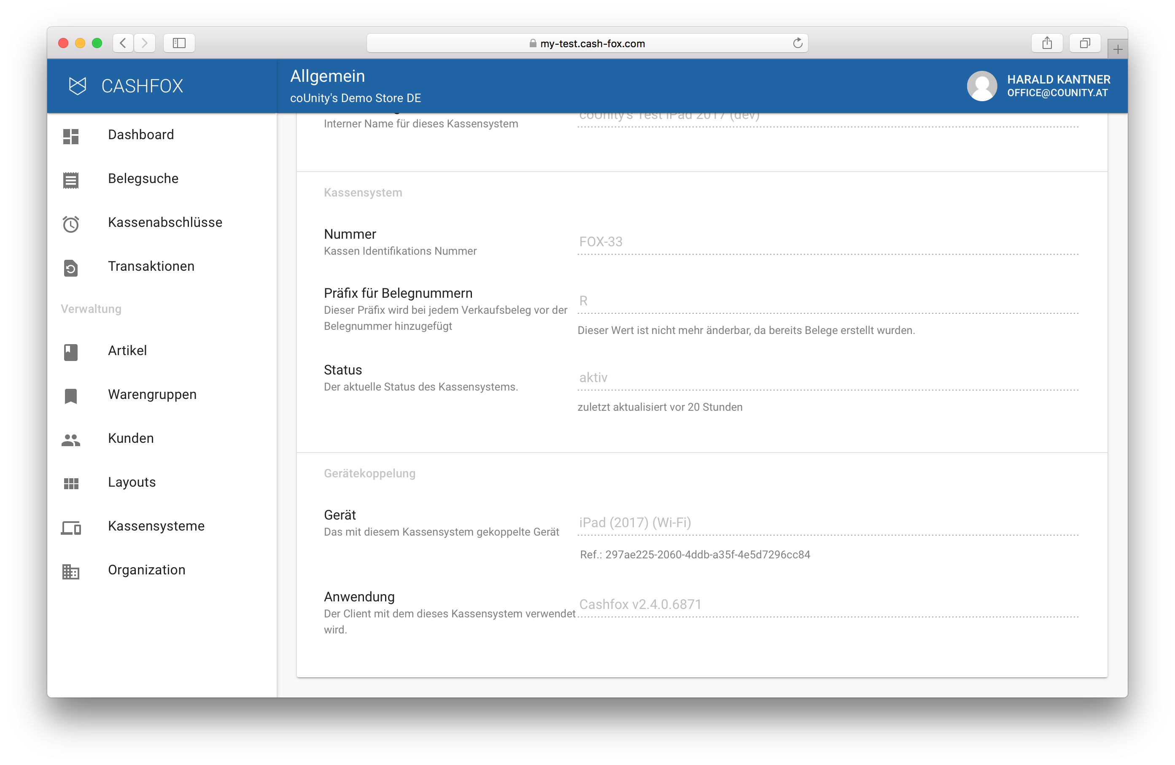
Task: Click the Layouts grid icon
Action: click(x=70, y=484)
